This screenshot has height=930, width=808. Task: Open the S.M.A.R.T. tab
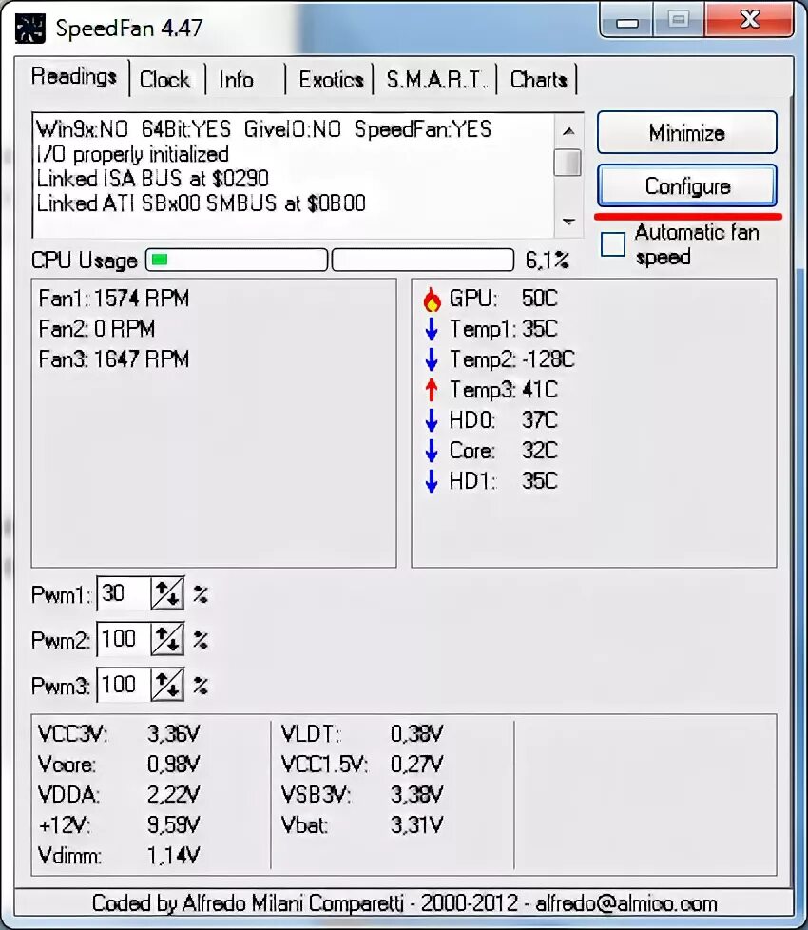435,80
